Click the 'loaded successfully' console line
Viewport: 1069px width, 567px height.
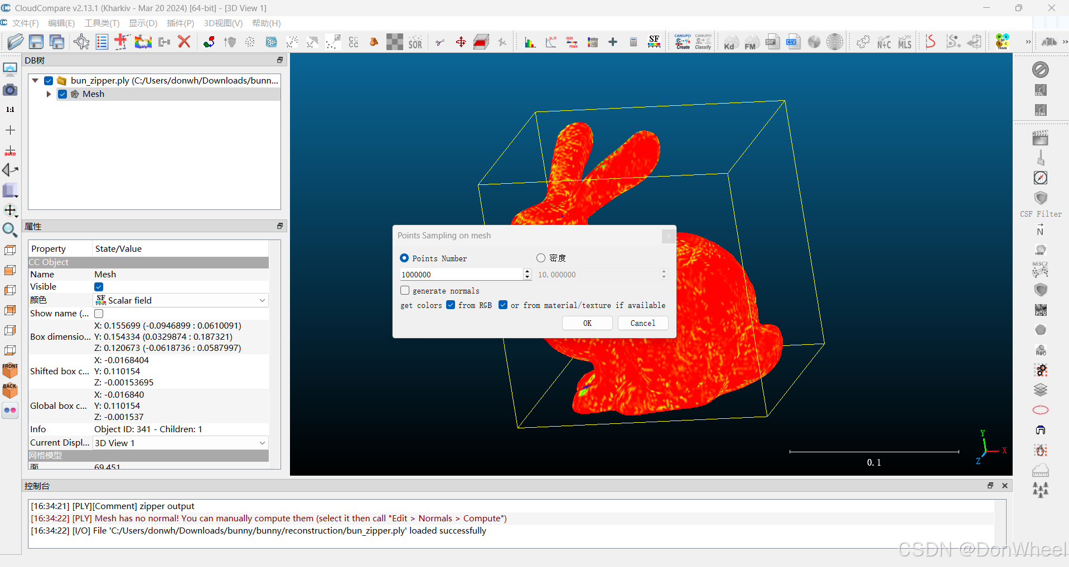click(x=258, y=531)
